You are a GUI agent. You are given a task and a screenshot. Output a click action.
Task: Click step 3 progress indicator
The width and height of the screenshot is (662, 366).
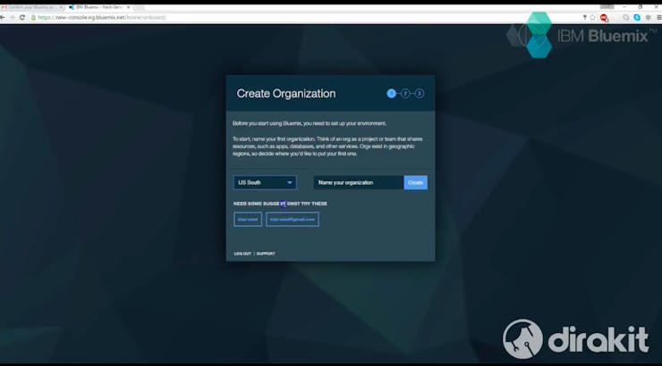click(x=420, y=94)
